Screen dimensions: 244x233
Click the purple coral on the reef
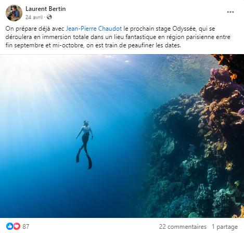click(x=219, y=74)
